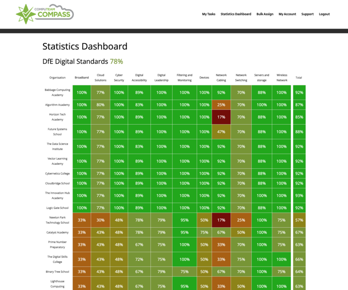Click the Network Cabling column header
This screenshot has width=348, height=290.
tap(221, 77)
